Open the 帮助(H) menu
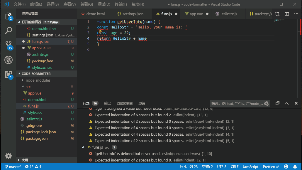The image size is (302, 170). [138, 4]
